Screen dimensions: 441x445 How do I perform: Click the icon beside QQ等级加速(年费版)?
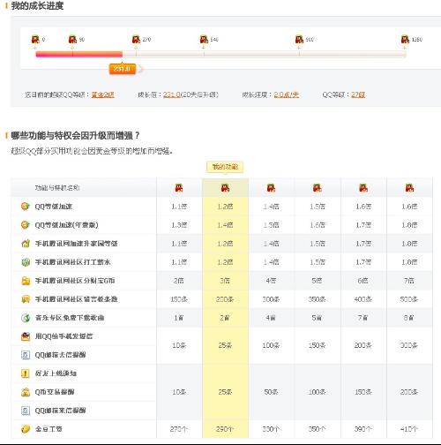pos(26,225)
